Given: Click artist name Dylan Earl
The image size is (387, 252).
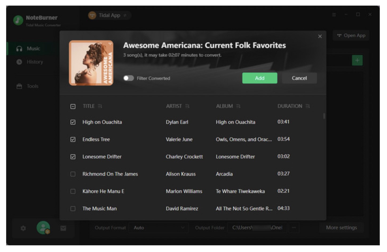Looking at the screenshot, I should (x=177, y=122).
